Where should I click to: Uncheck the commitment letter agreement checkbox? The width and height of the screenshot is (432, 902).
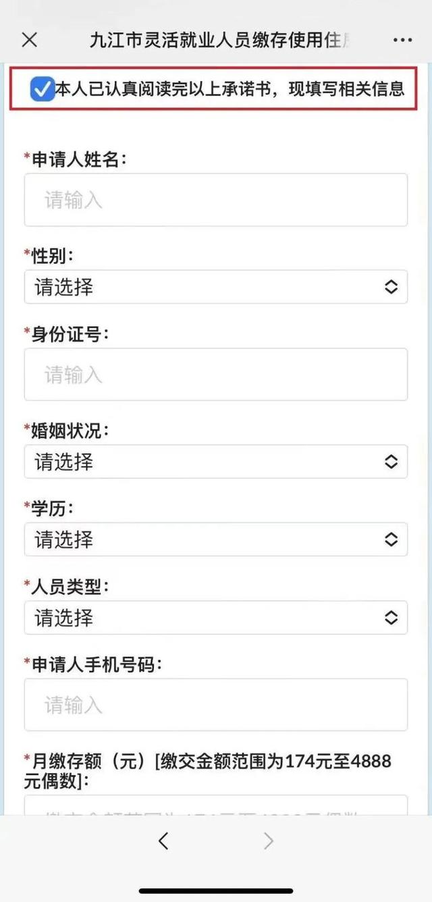coord(42,88)
